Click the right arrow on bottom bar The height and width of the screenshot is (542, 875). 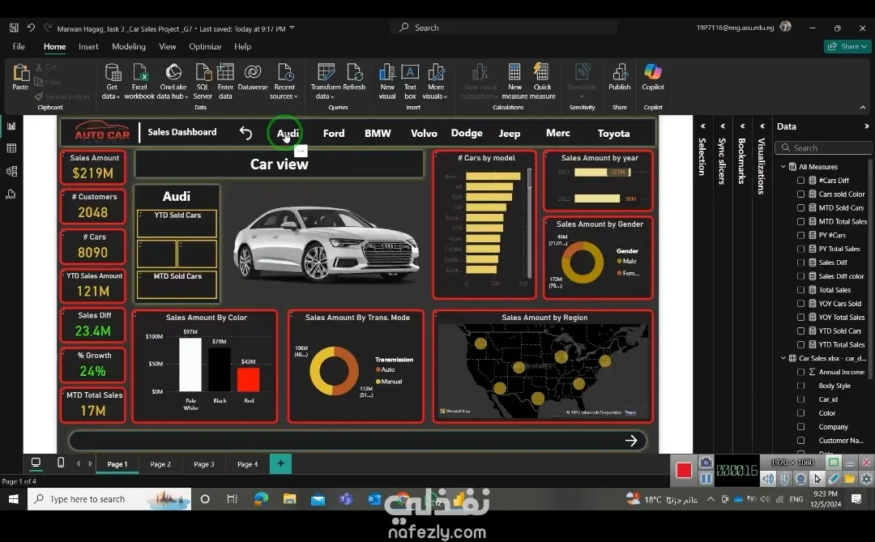tap(631, 441)
